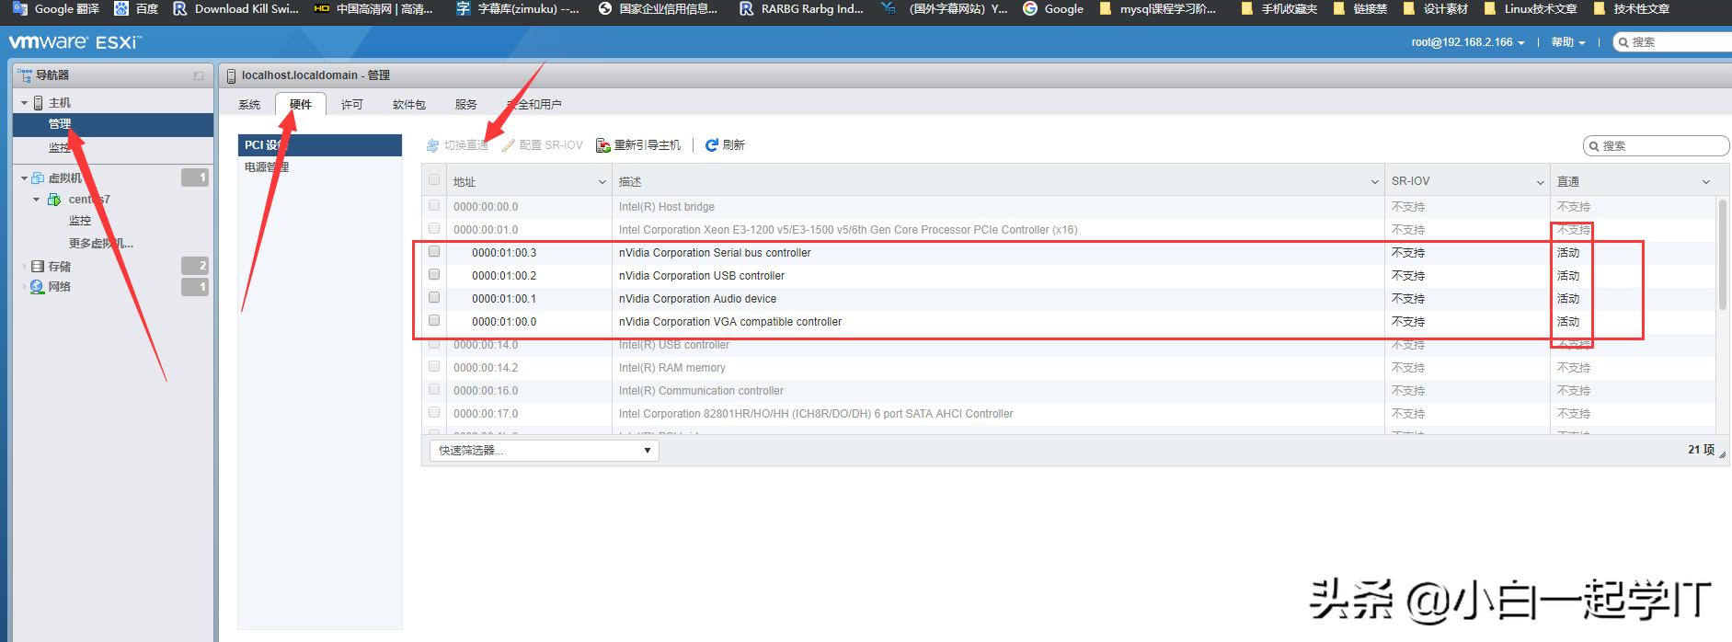1732x642 pixels.
Task: Click the localhost.localdomain host icon in the title
Action: pos(231,75)
